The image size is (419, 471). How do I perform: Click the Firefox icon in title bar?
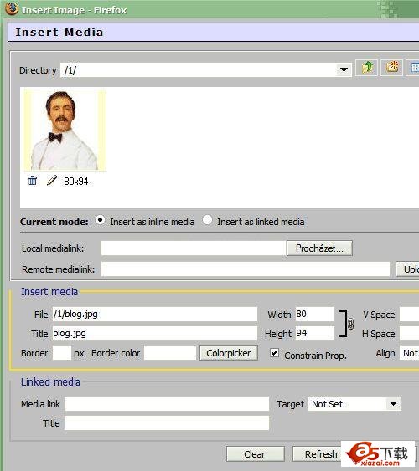[12, 8]
